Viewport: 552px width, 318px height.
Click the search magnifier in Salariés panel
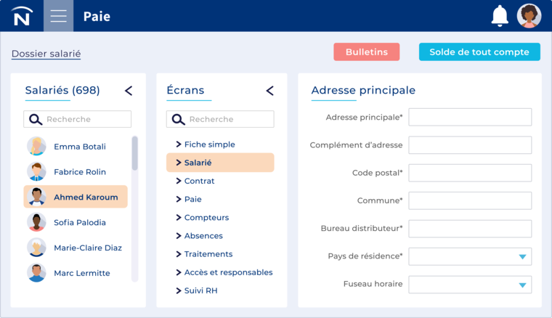(x=34, y=119)
